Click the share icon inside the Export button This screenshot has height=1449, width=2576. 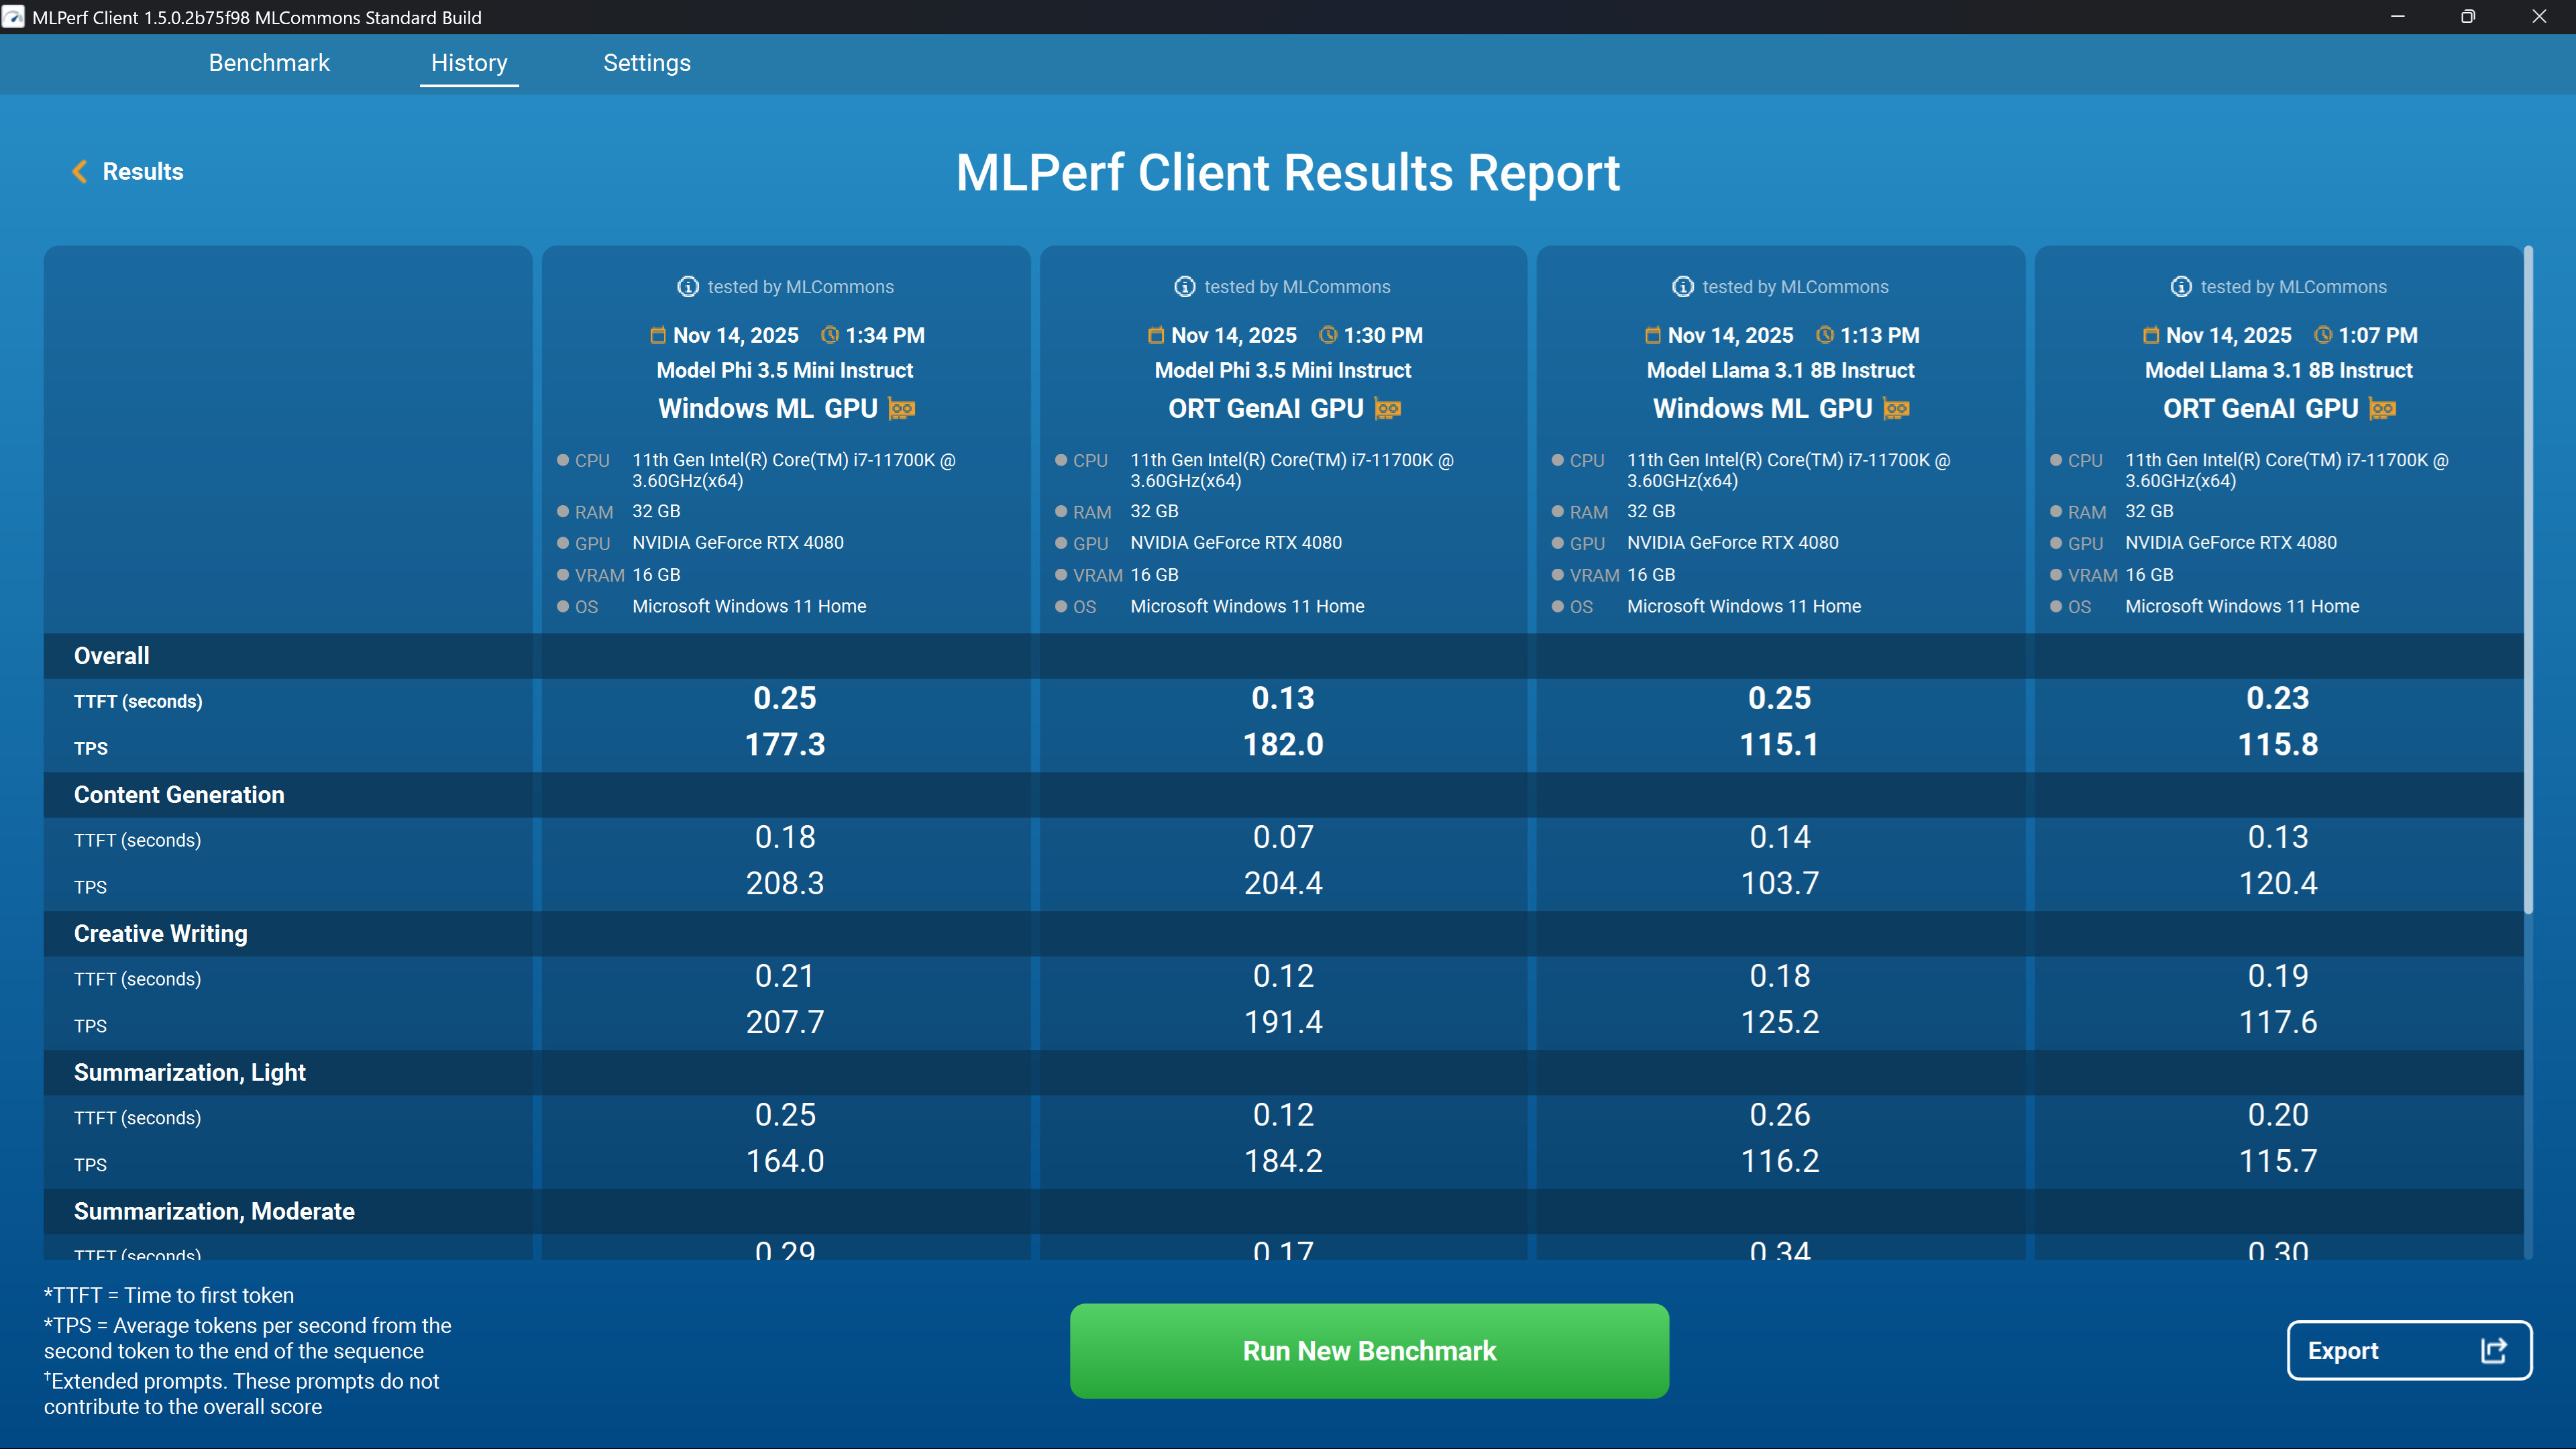click(2493, 1351)
